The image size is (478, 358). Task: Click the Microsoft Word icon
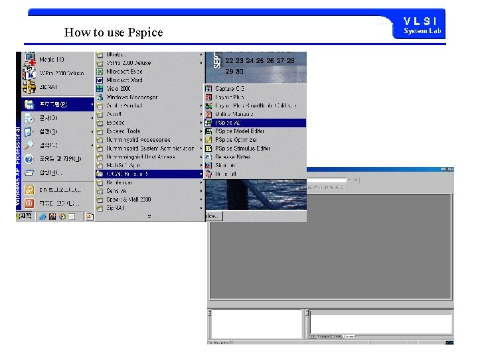click(x=100, y=80)
